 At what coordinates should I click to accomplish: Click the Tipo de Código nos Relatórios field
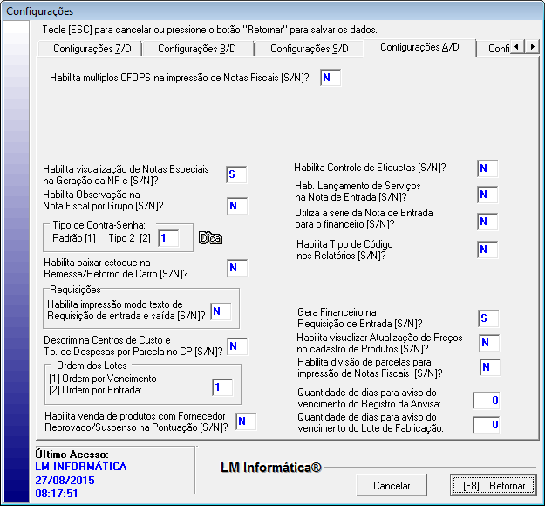[x=487, y=250]
